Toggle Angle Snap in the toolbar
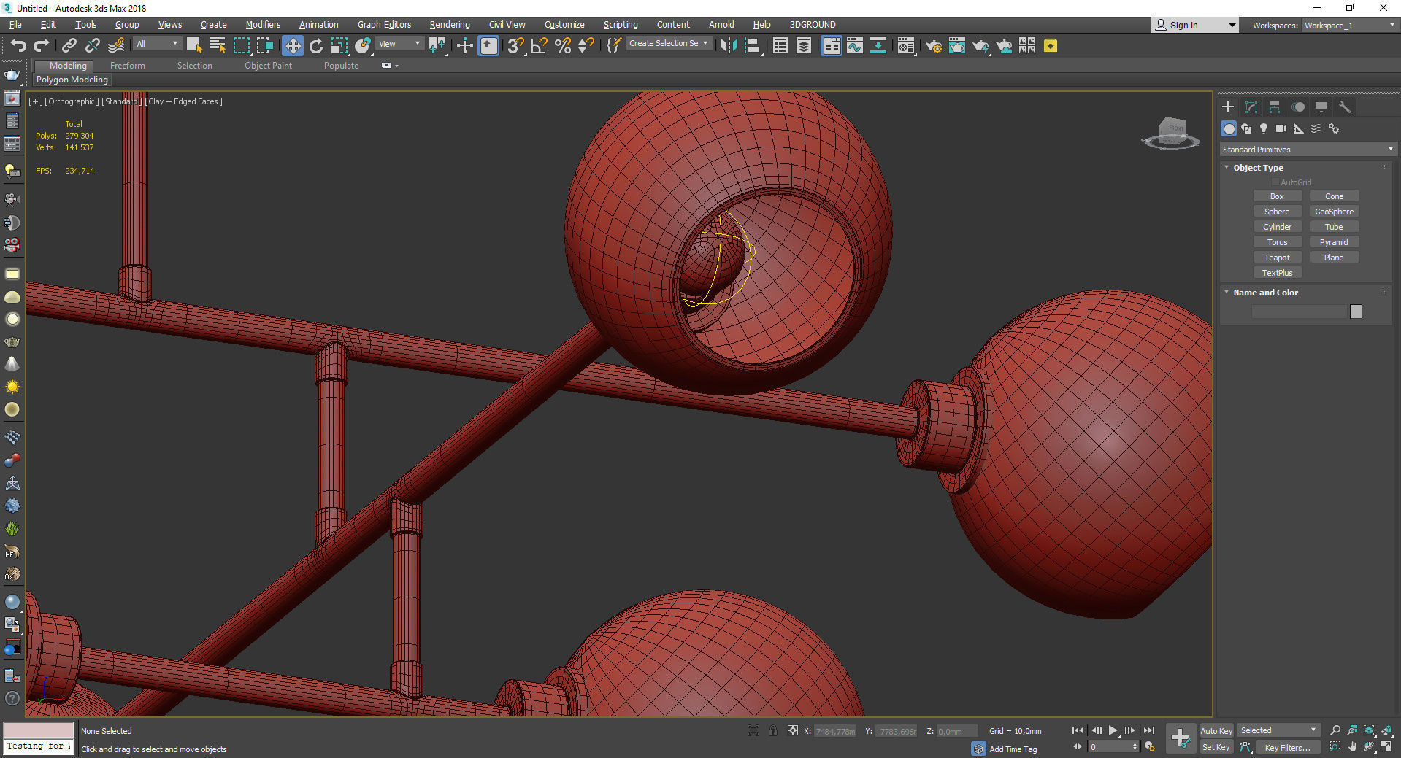The height and width of the screenshot is (758, 1401). pos(539,46)
